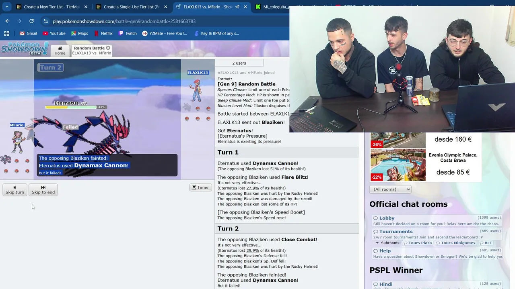Viewport: 515px width, 289px height.
Task: Click 'Eternatus used Dynamax Cannon!' in Turn 1
Action: click(x=257, y=163)
